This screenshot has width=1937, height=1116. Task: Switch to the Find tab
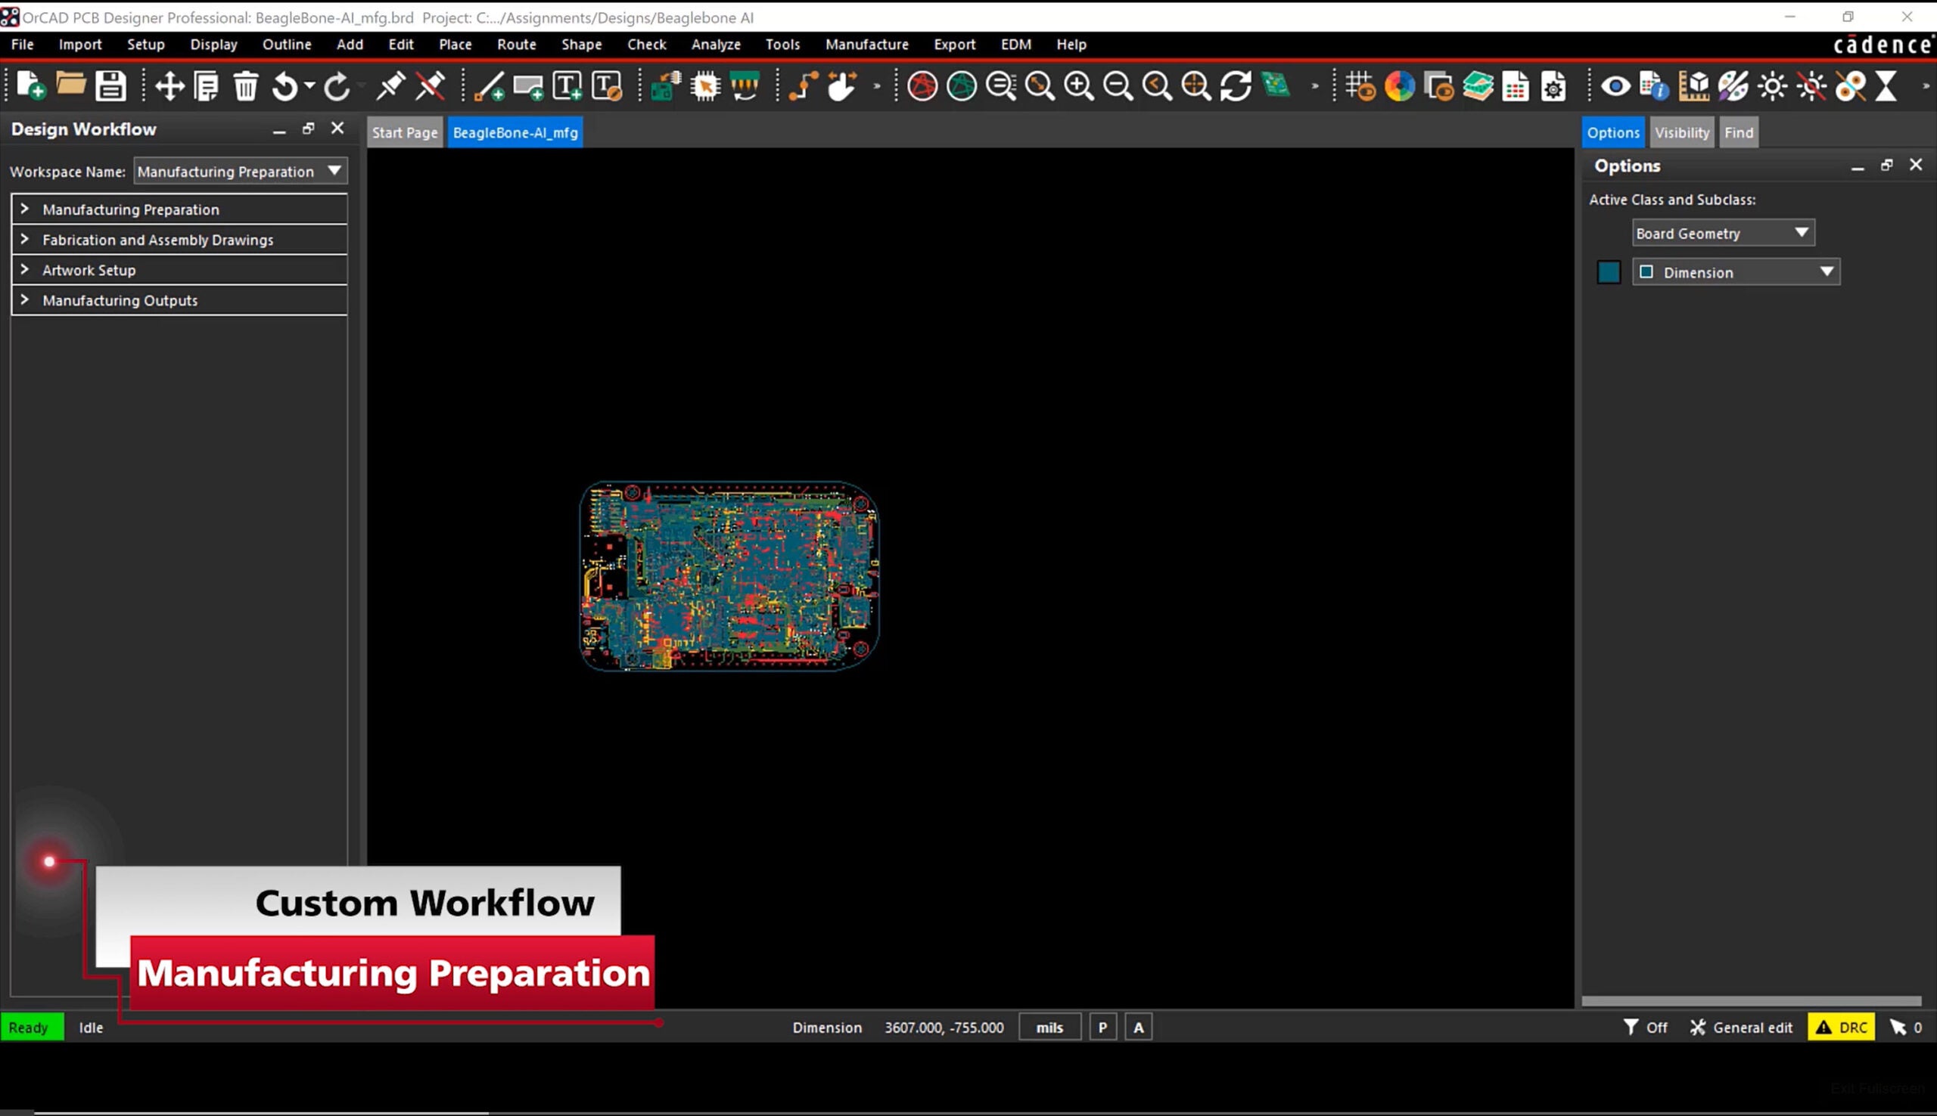click(x=1739, y=132)
